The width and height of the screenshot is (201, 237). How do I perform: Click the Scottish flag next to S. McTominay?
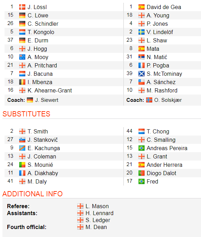pos(141,74)
